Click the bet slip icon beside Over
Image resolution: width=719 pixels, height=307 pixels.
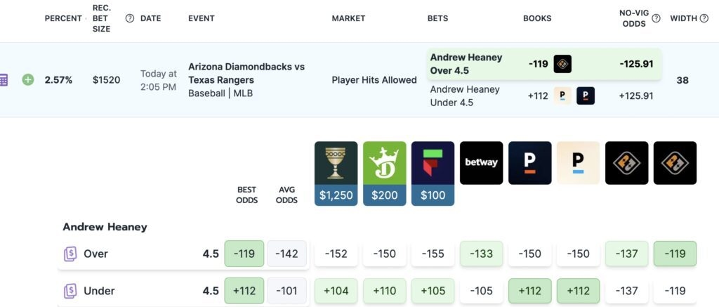pos(70,254)
